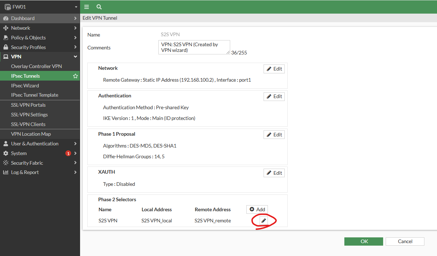
Task: Open the FW01 device dropdown arrow
Action: (76, 7)
